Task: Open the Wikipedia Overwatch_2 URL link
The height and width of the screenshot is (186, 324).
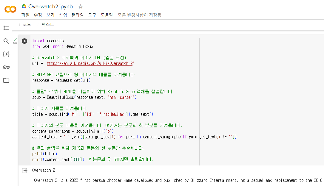Action: [90, 63]
